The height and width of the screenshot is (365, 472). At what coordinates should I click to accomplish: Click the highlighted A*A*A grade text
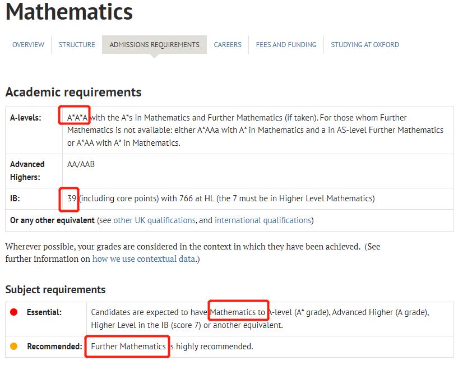pyautogui.click(x=78, y=118)
